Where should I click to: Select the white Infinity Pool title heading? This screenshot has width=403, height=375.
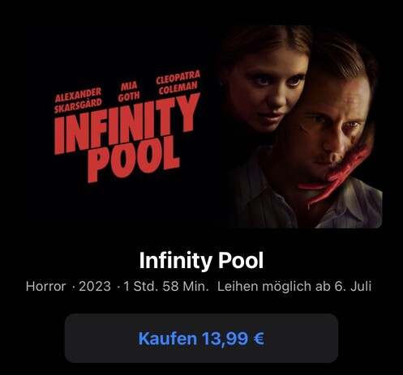201,261
